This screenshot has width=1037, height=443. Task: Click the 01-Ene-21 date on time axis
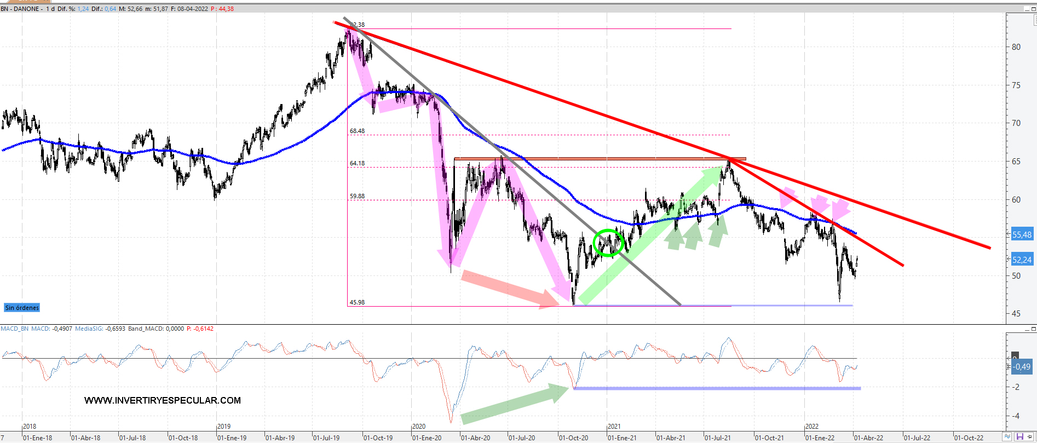(622, 438)
